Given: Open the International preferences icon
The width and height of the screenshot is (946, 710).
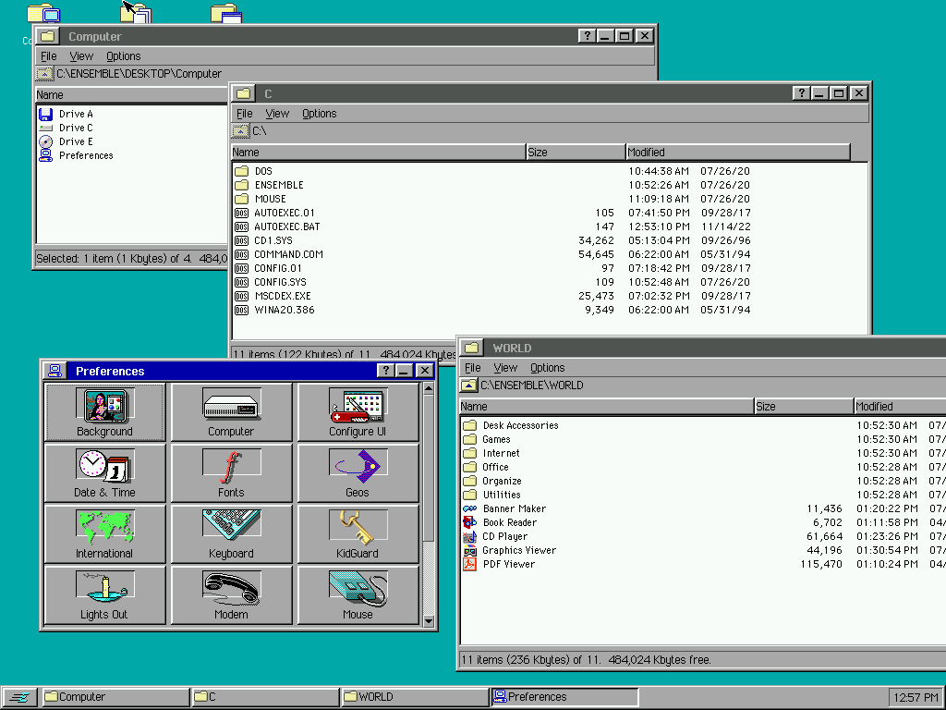Looking at the screenshot, I should pyautogui.click(x=103, y=533).
